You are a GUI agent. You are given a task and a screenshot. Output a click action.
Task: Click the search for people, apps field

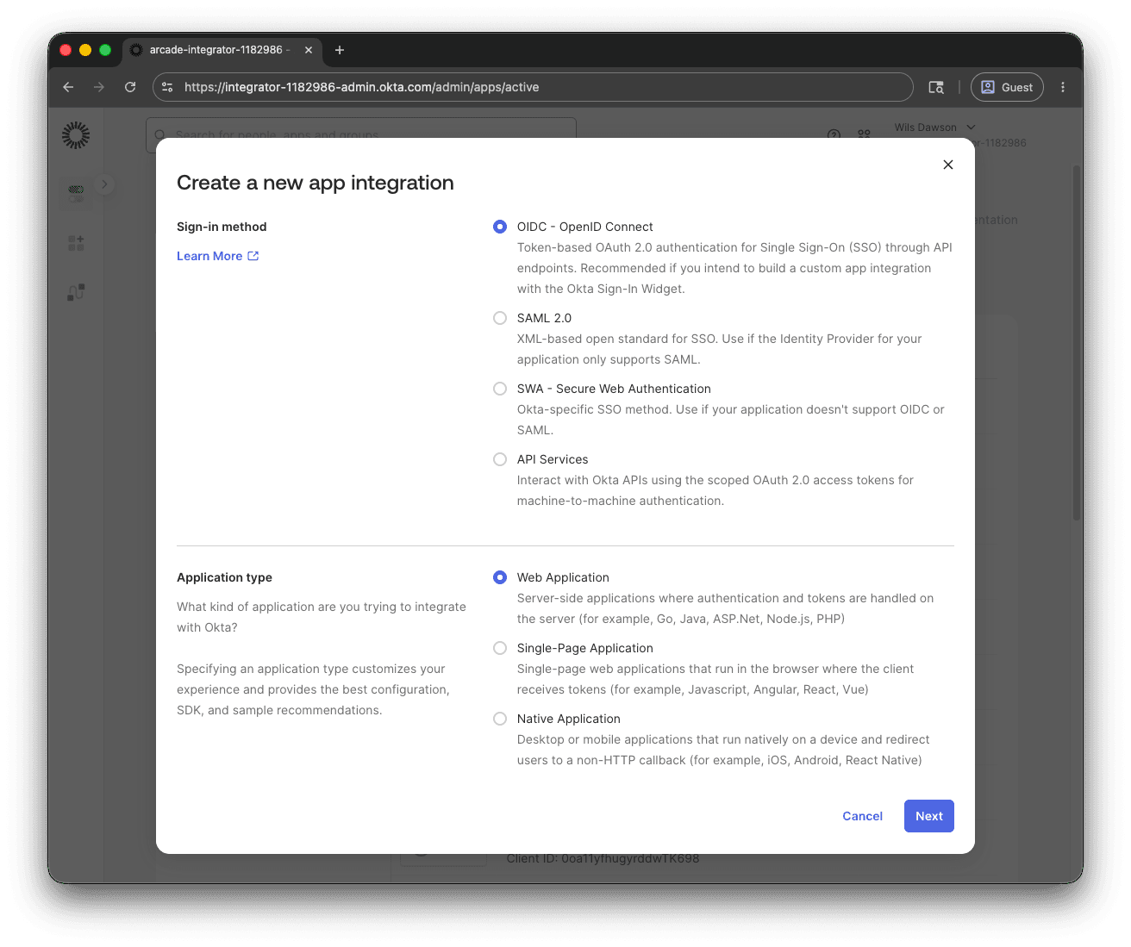pos(361,134)
